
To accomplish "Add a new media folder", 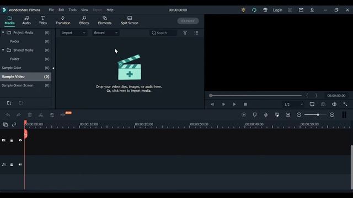I will [9, 103].
